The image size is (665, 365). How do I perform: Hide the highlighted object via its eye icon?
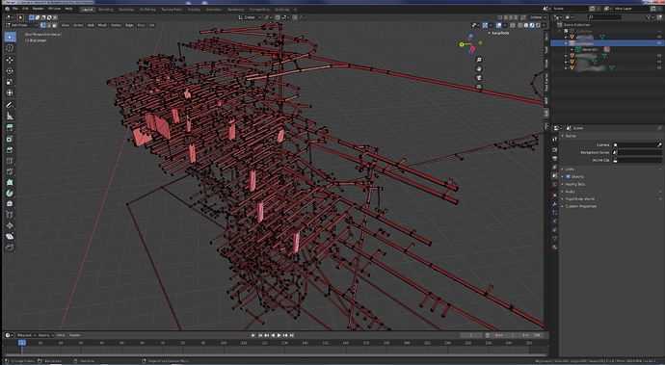pos(659,43)
